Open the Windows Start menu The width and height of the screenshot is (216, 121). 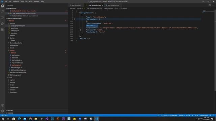[x=3, y=119]
